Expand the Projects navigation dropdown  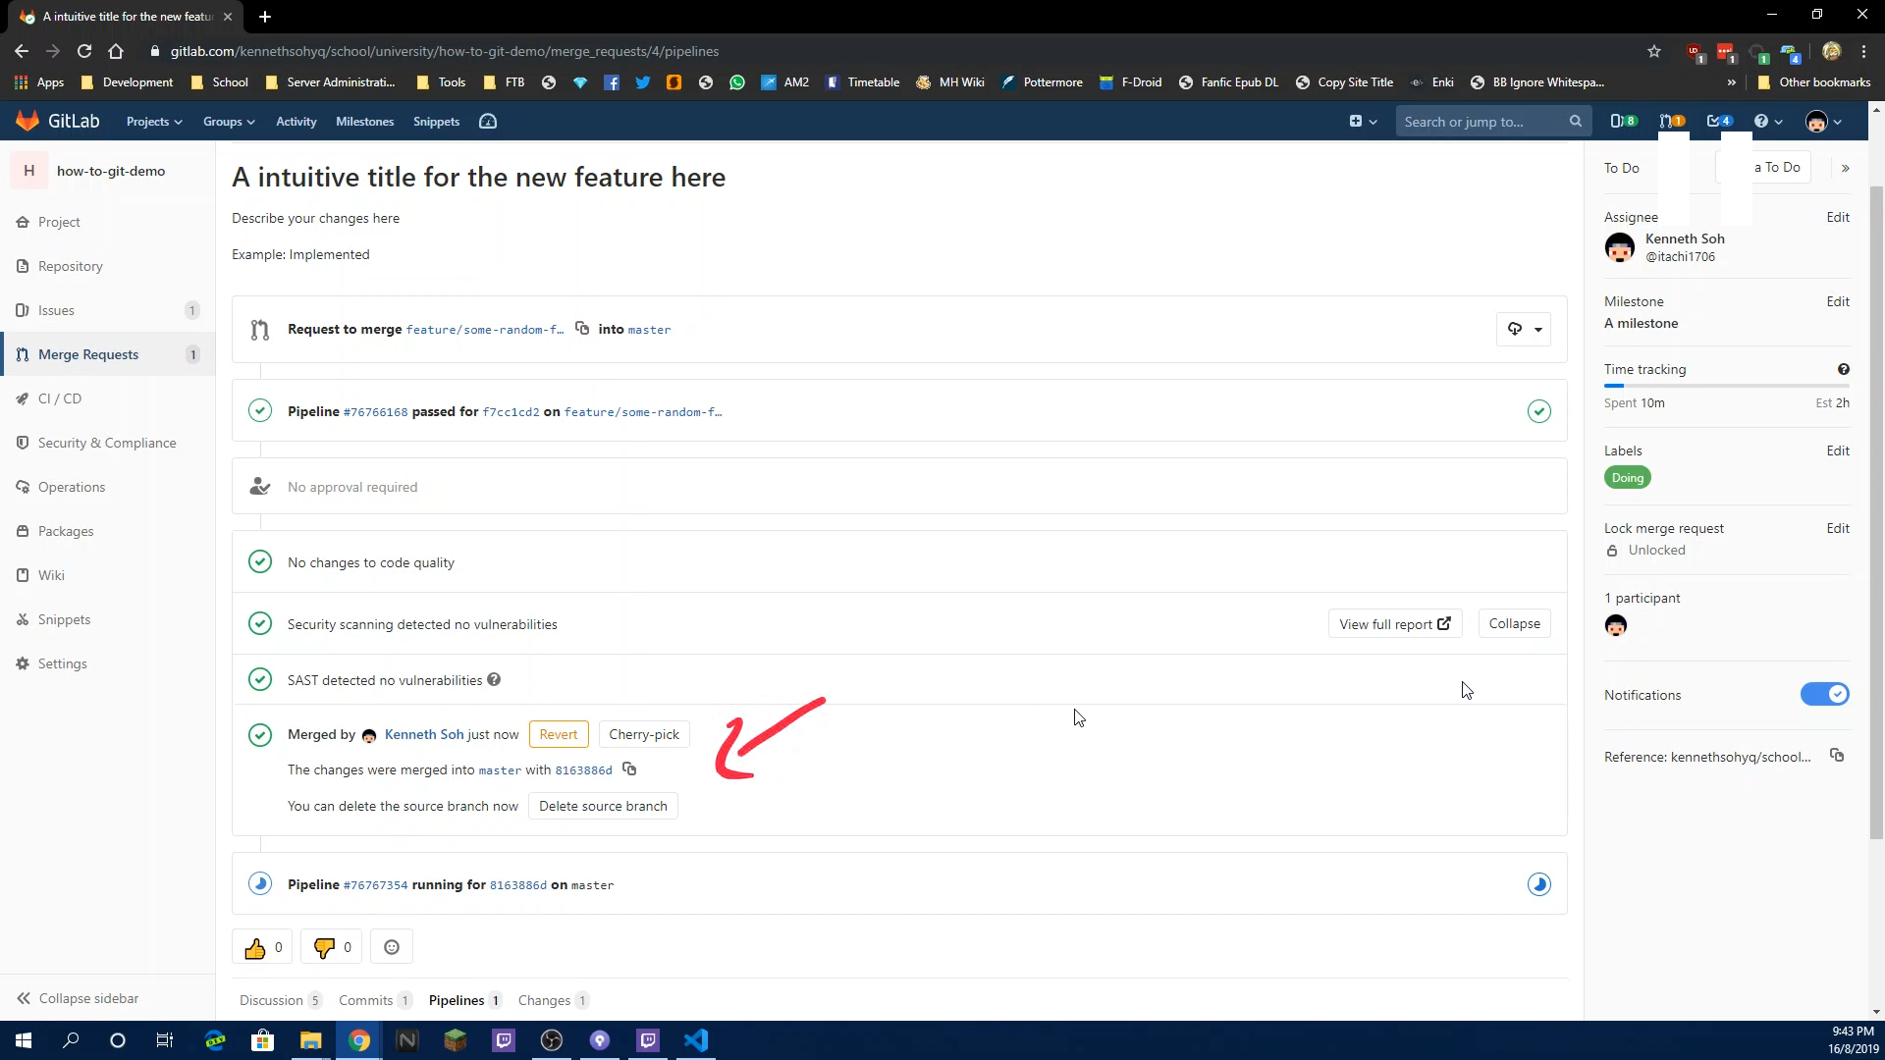[x=153, y=122]
